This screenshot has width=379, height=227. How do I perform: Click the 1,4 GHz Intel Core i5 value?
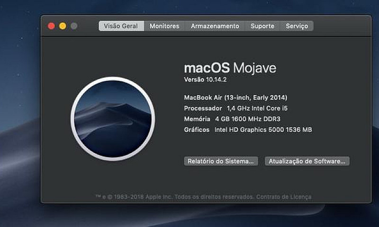[257, 108]
